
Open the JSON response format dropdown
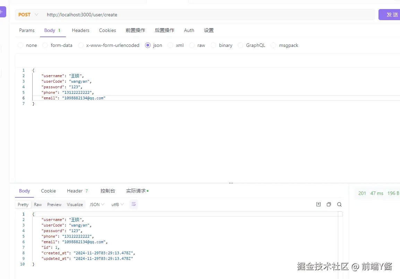[x=97, y=204]
